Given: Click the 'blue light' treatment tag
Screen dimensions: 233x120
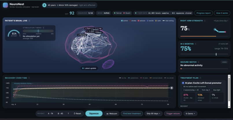Looking at the screenshot, I should click(217, 90).
